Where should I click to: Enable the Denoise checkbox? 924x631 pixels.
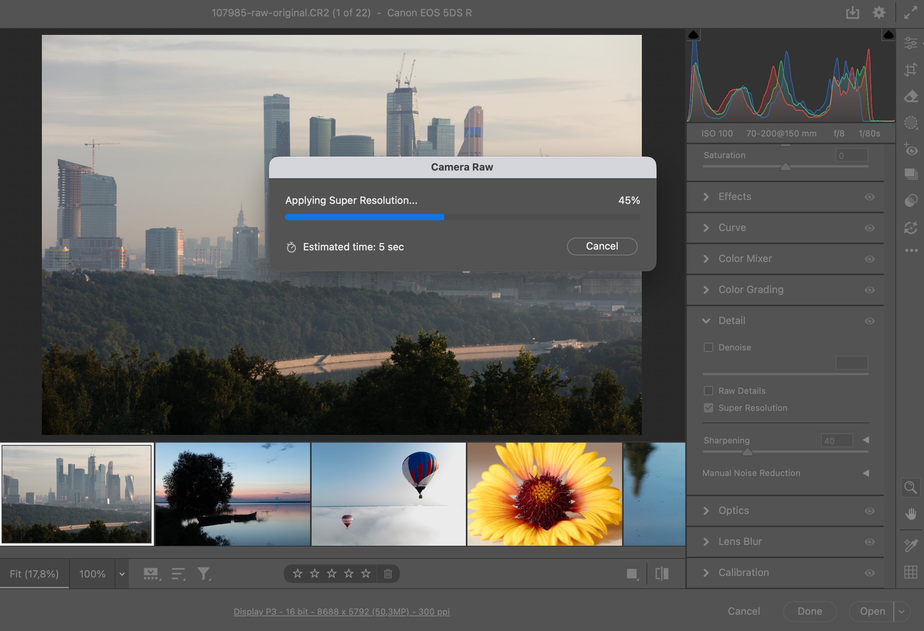pos(708,348)
